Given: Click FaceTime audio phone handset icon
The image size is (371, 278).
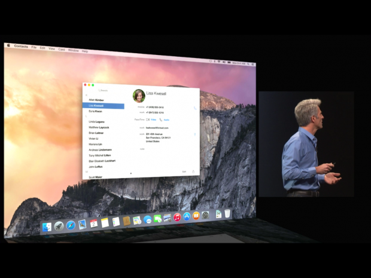Looking at the screenshot, I should pos(160,120).
